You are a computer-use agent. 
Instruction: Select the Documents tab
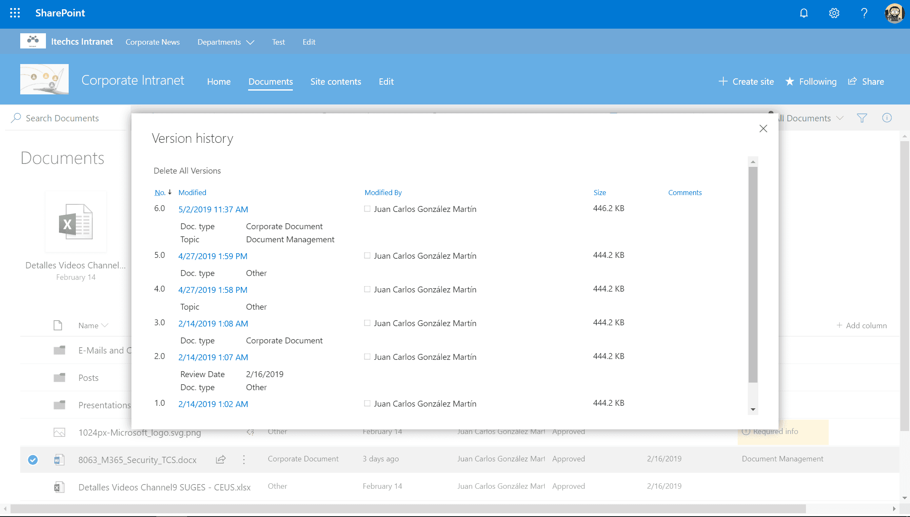pos(270,82)
